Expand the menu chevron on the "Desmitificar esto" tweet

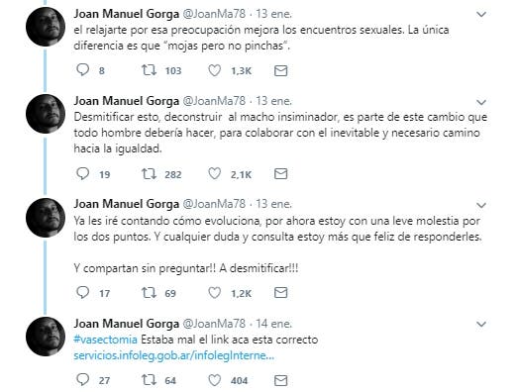481,102
